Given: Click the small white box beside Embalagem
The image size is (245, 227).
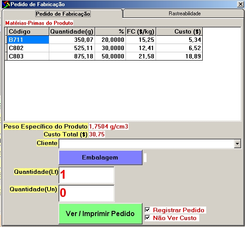Looking at the screenshot, I should tap(145, 158).
